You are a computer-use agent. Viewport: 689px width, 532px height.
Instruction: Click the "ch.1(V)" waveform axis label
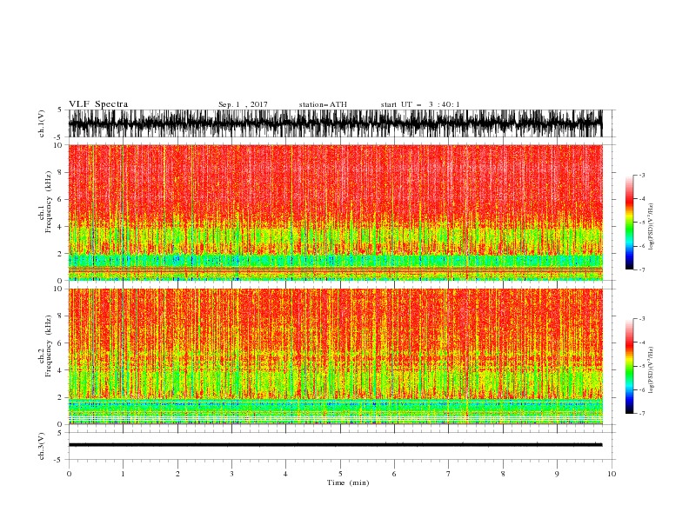42,123
